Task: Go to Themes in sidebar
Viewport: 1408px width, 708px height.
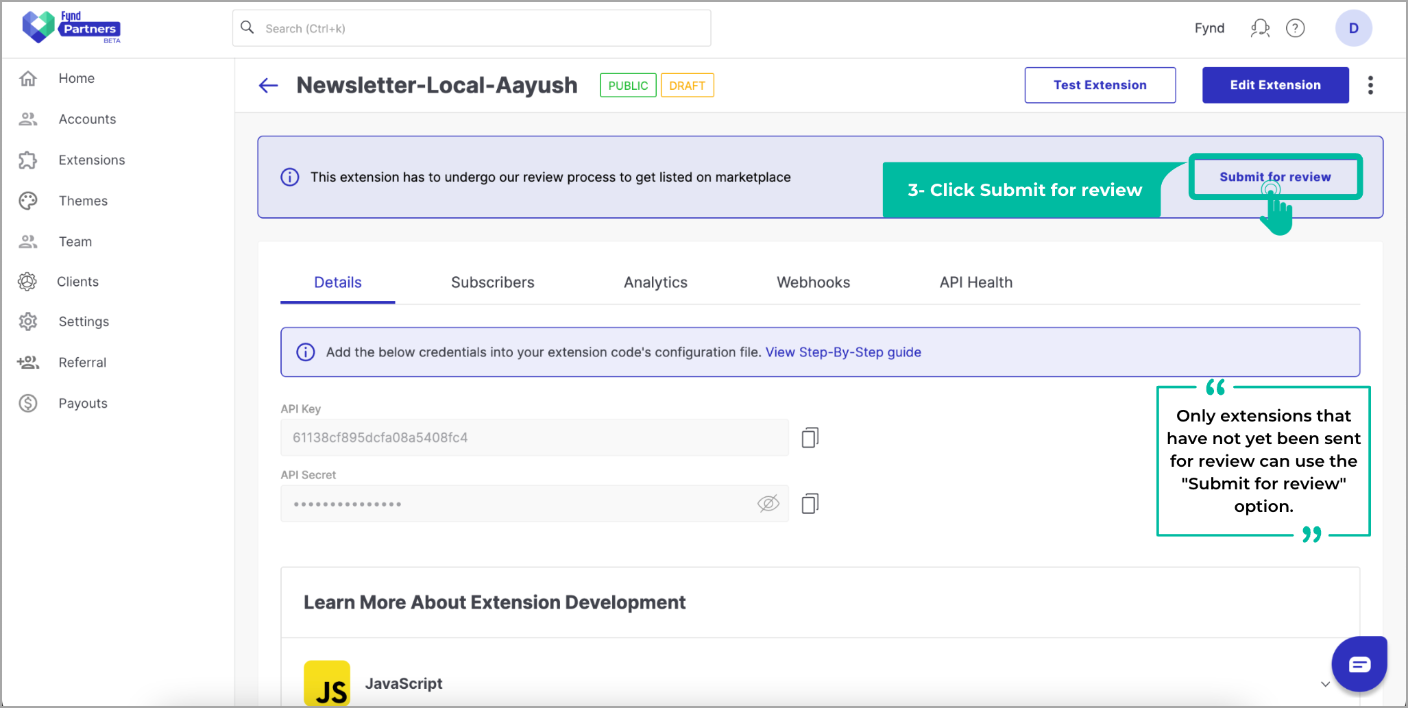Action: point(83,201)
